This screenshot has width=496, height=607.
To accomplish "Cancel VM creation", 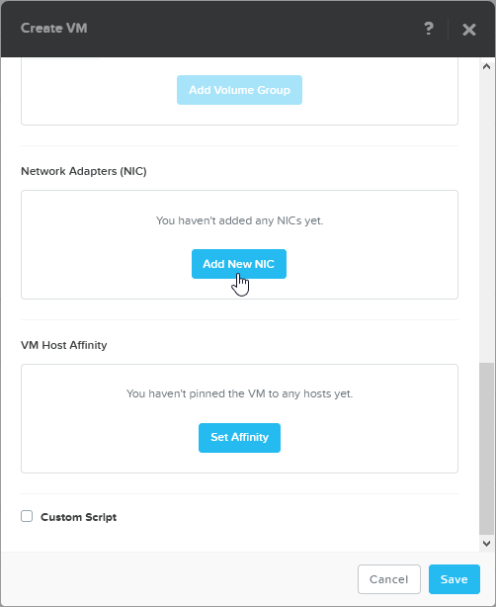I will coord(389,579).
